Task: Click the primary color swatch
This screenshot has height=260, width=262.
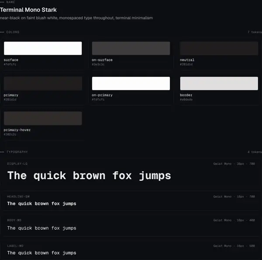Action: (x=43, y=83)
